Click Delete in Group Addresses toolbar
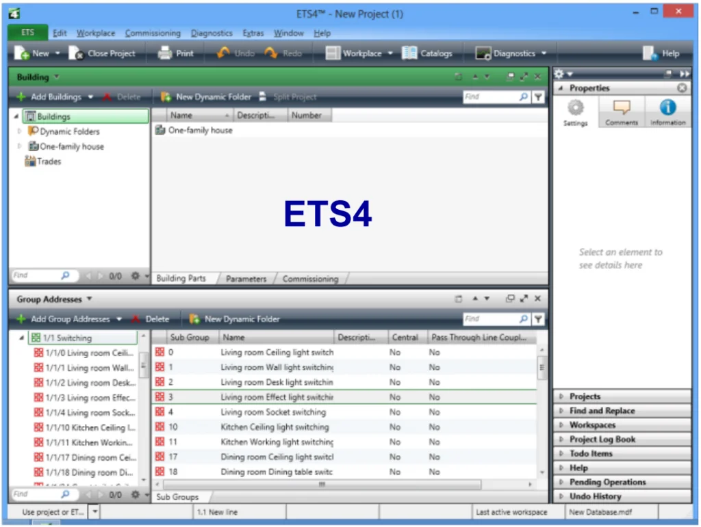 pyautogui.click(x=151, y=319)
